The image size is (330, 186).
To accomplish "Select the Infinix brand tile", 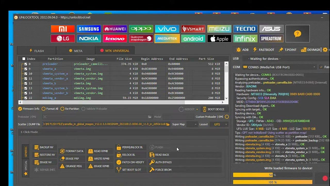I will [x=245, y=38].
